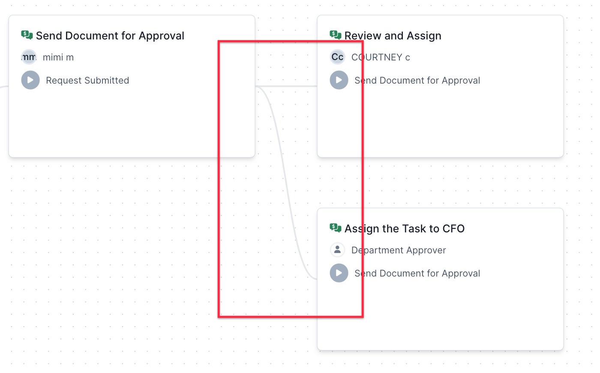The image size is (600, 373).
Task: Click mimi m's avatar
Action: point(29,57)
